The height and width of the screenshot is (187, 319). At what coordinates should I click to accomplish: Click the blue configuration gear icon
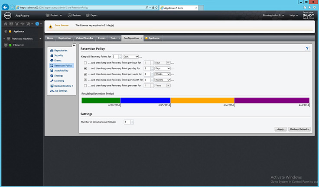tap(37, 24)
